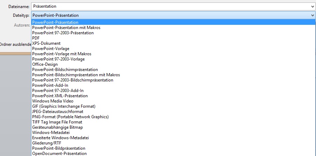
Task: Select highlighted PowerPoint-Präsentation list option
Action: click(173, 22)
